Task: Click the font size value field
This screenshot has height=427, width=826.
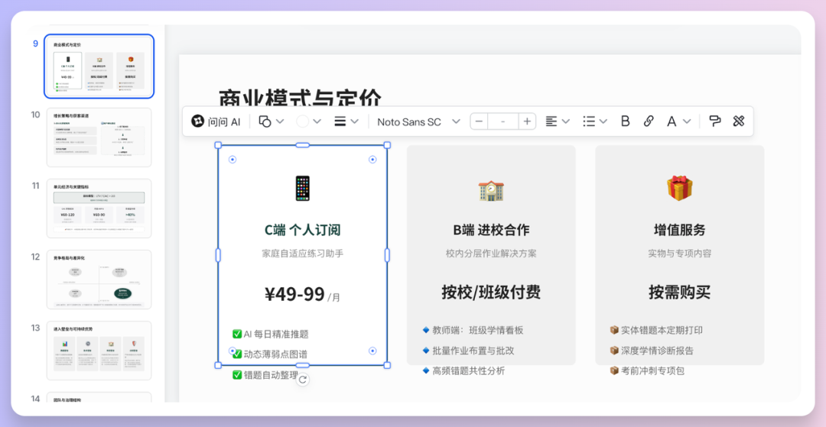Action: click(x=502, y=121)
